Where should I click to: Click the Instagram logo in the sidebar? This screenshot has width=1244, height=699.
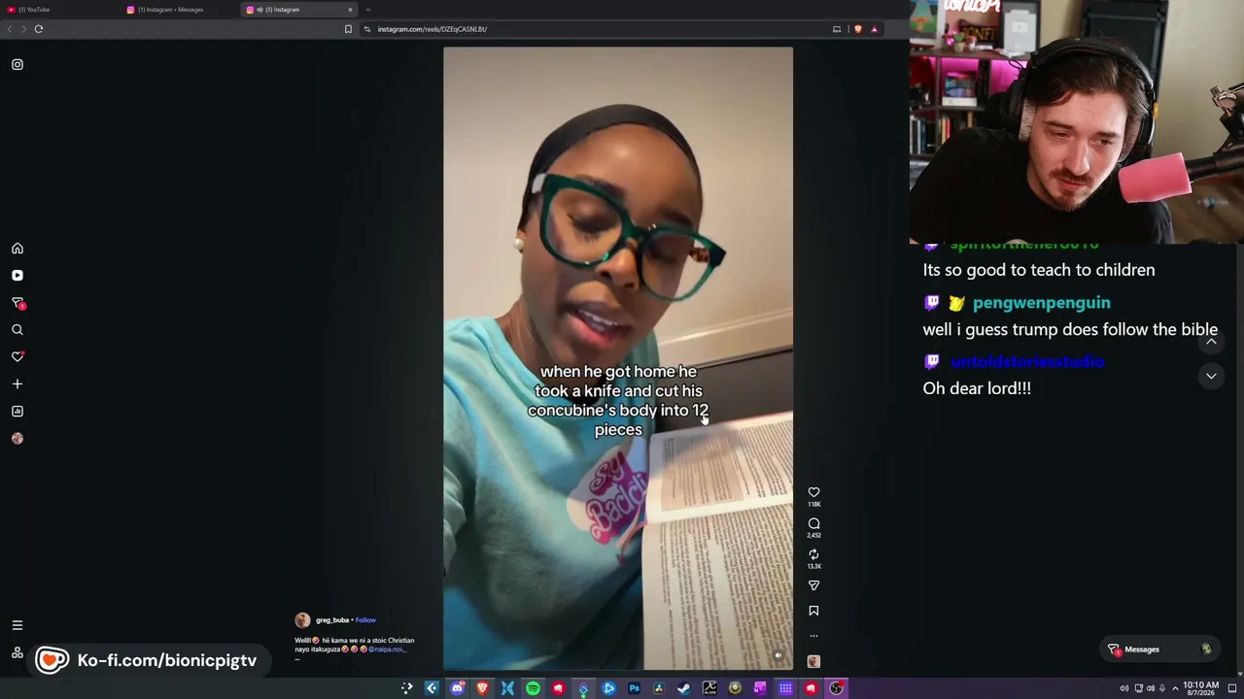pos(17,64)
